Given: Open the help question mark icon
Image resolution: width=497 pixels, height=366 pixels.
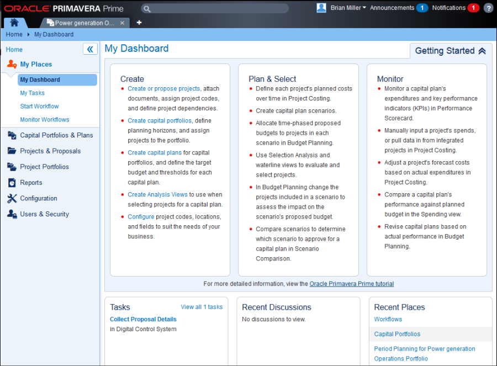Looking at the screenshot, I should tap(489, 8).
